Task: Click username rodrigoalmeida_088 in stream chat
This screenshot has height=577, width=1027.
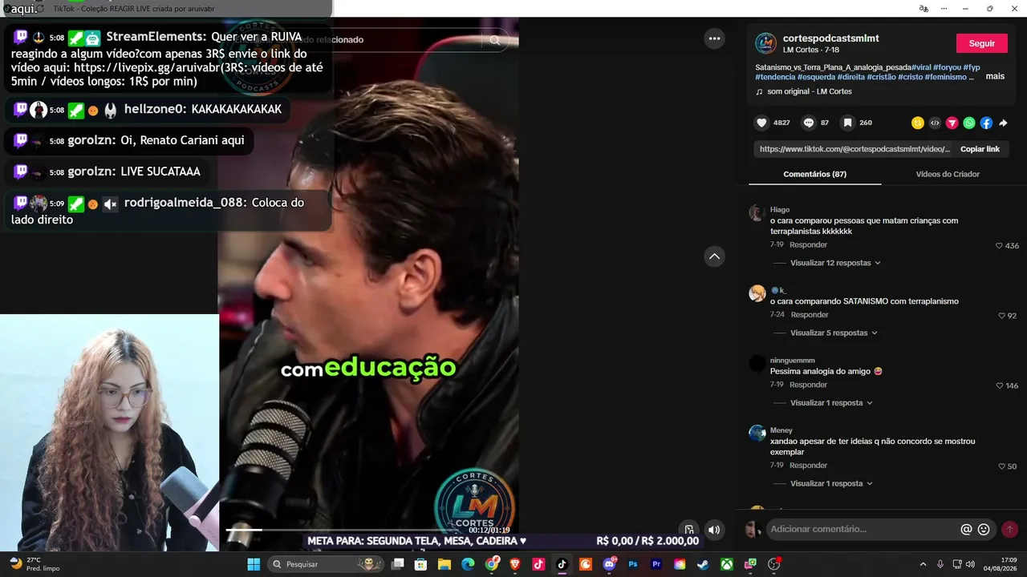Action: click(x=185, y=203)
